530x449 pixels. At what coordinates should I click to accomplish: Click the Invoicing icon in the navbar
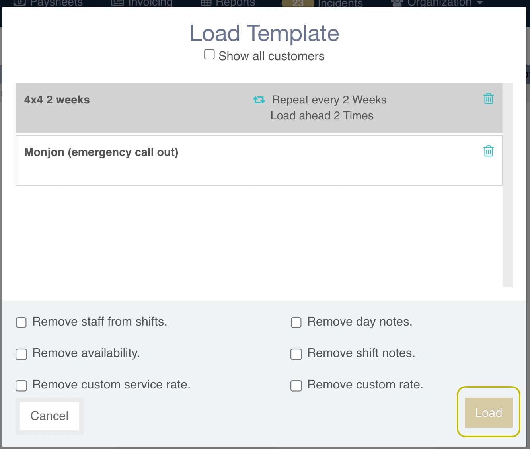point(117,3)
